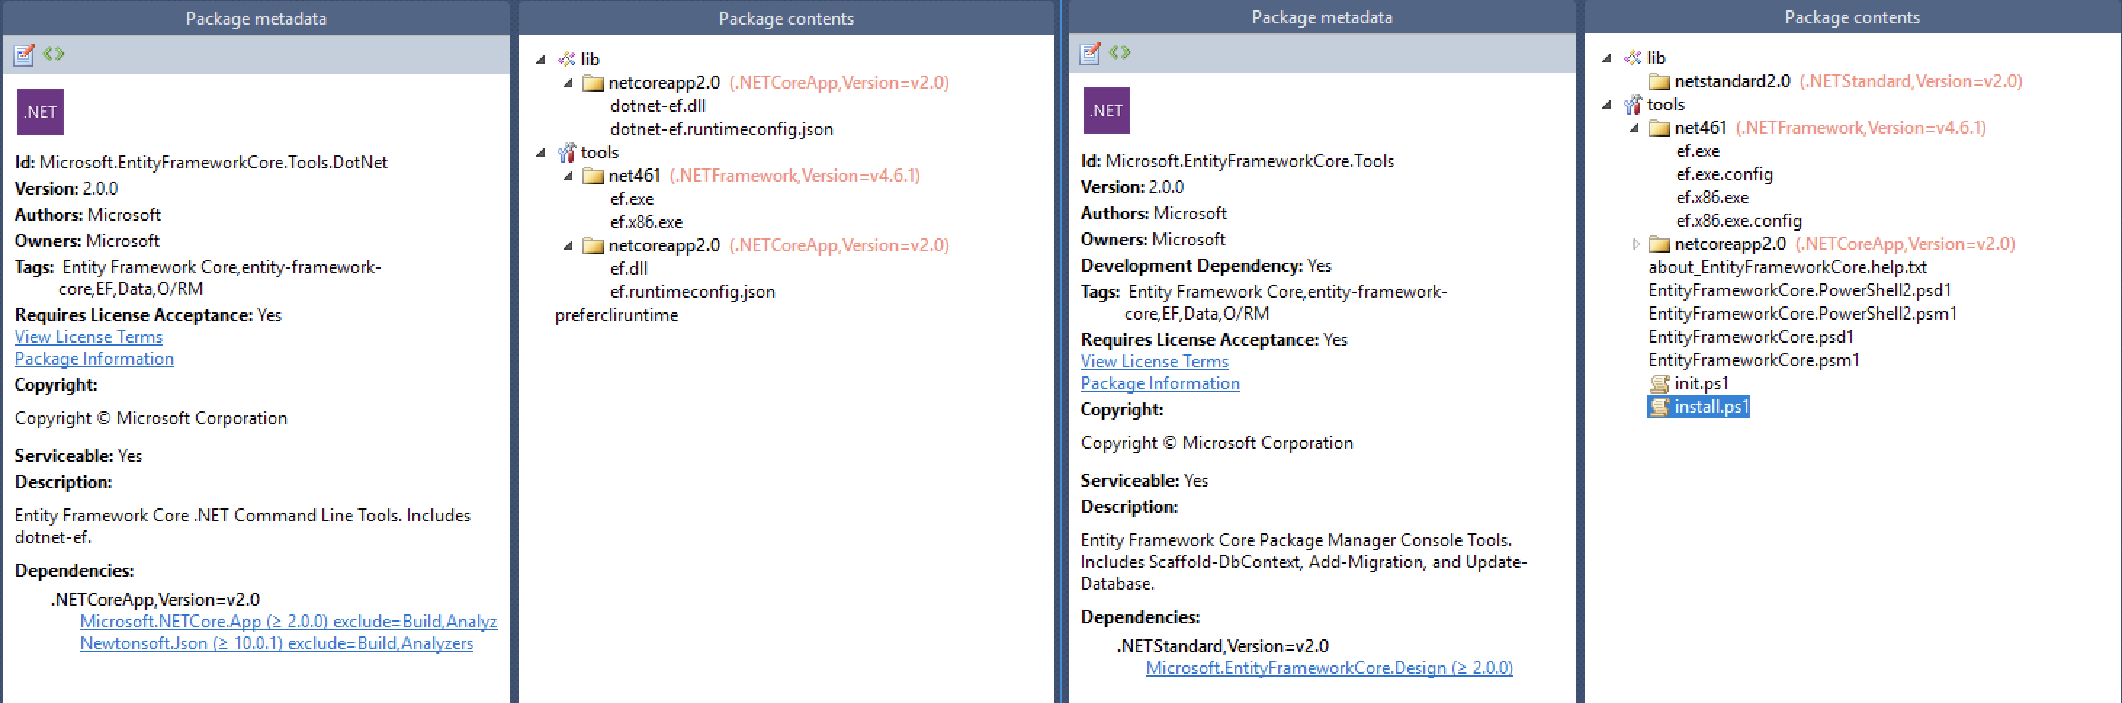Open Microsoft.NETCore.App dependency link
2122x703 pixels.
288,622
